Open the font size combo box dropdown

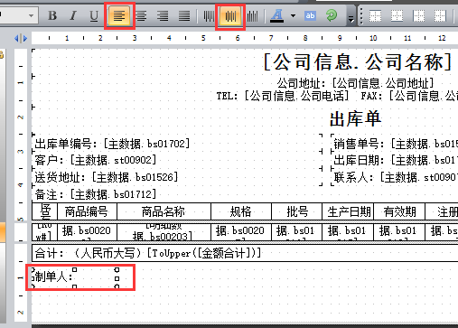(31, 15)
